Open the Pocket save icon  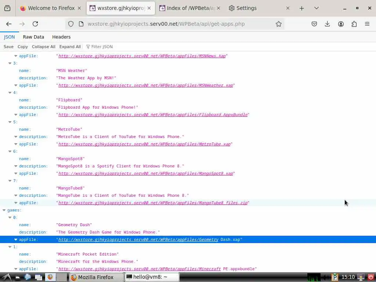[314, 24]
